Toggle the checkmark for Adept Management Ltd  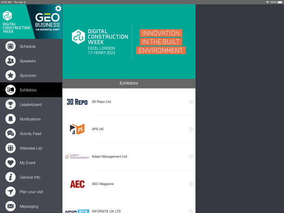pyautogui.click(x=191, y=157)
